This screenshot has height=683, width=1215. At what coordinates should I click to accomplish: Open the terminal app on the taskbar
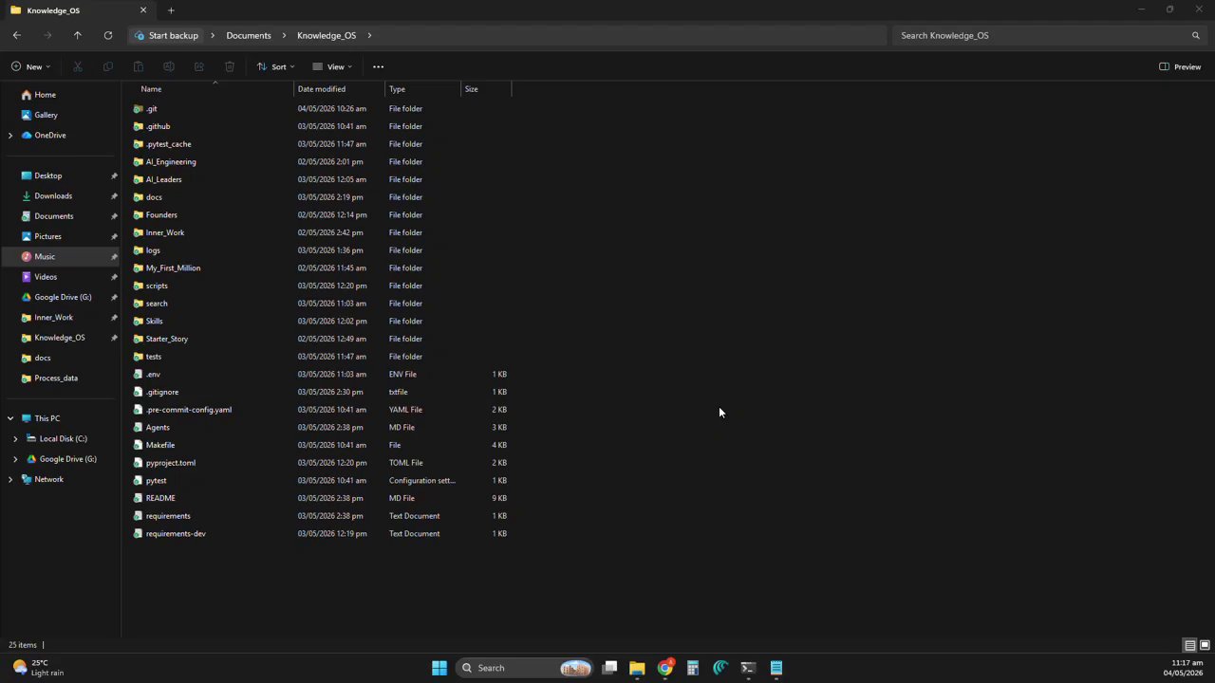(x=748, y=668)
